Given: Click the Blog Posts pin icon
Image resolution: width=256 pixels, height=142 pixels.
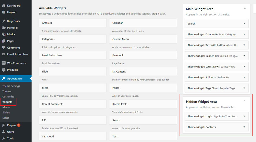Looking at the screenshot, I should click(4, 21).
